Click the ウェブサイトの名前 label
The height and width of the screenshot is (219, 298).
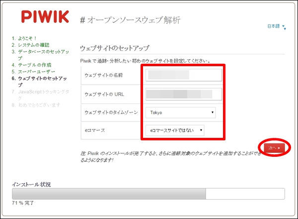pos(104,75)
